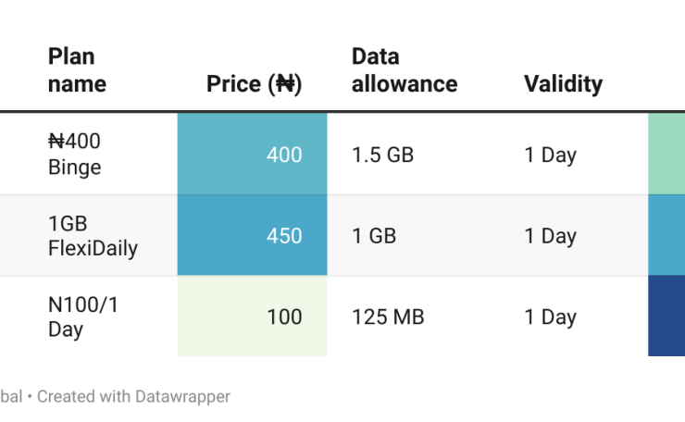Select the "Validity" column header
Screen dimensions: 685x422
(563, 84)
